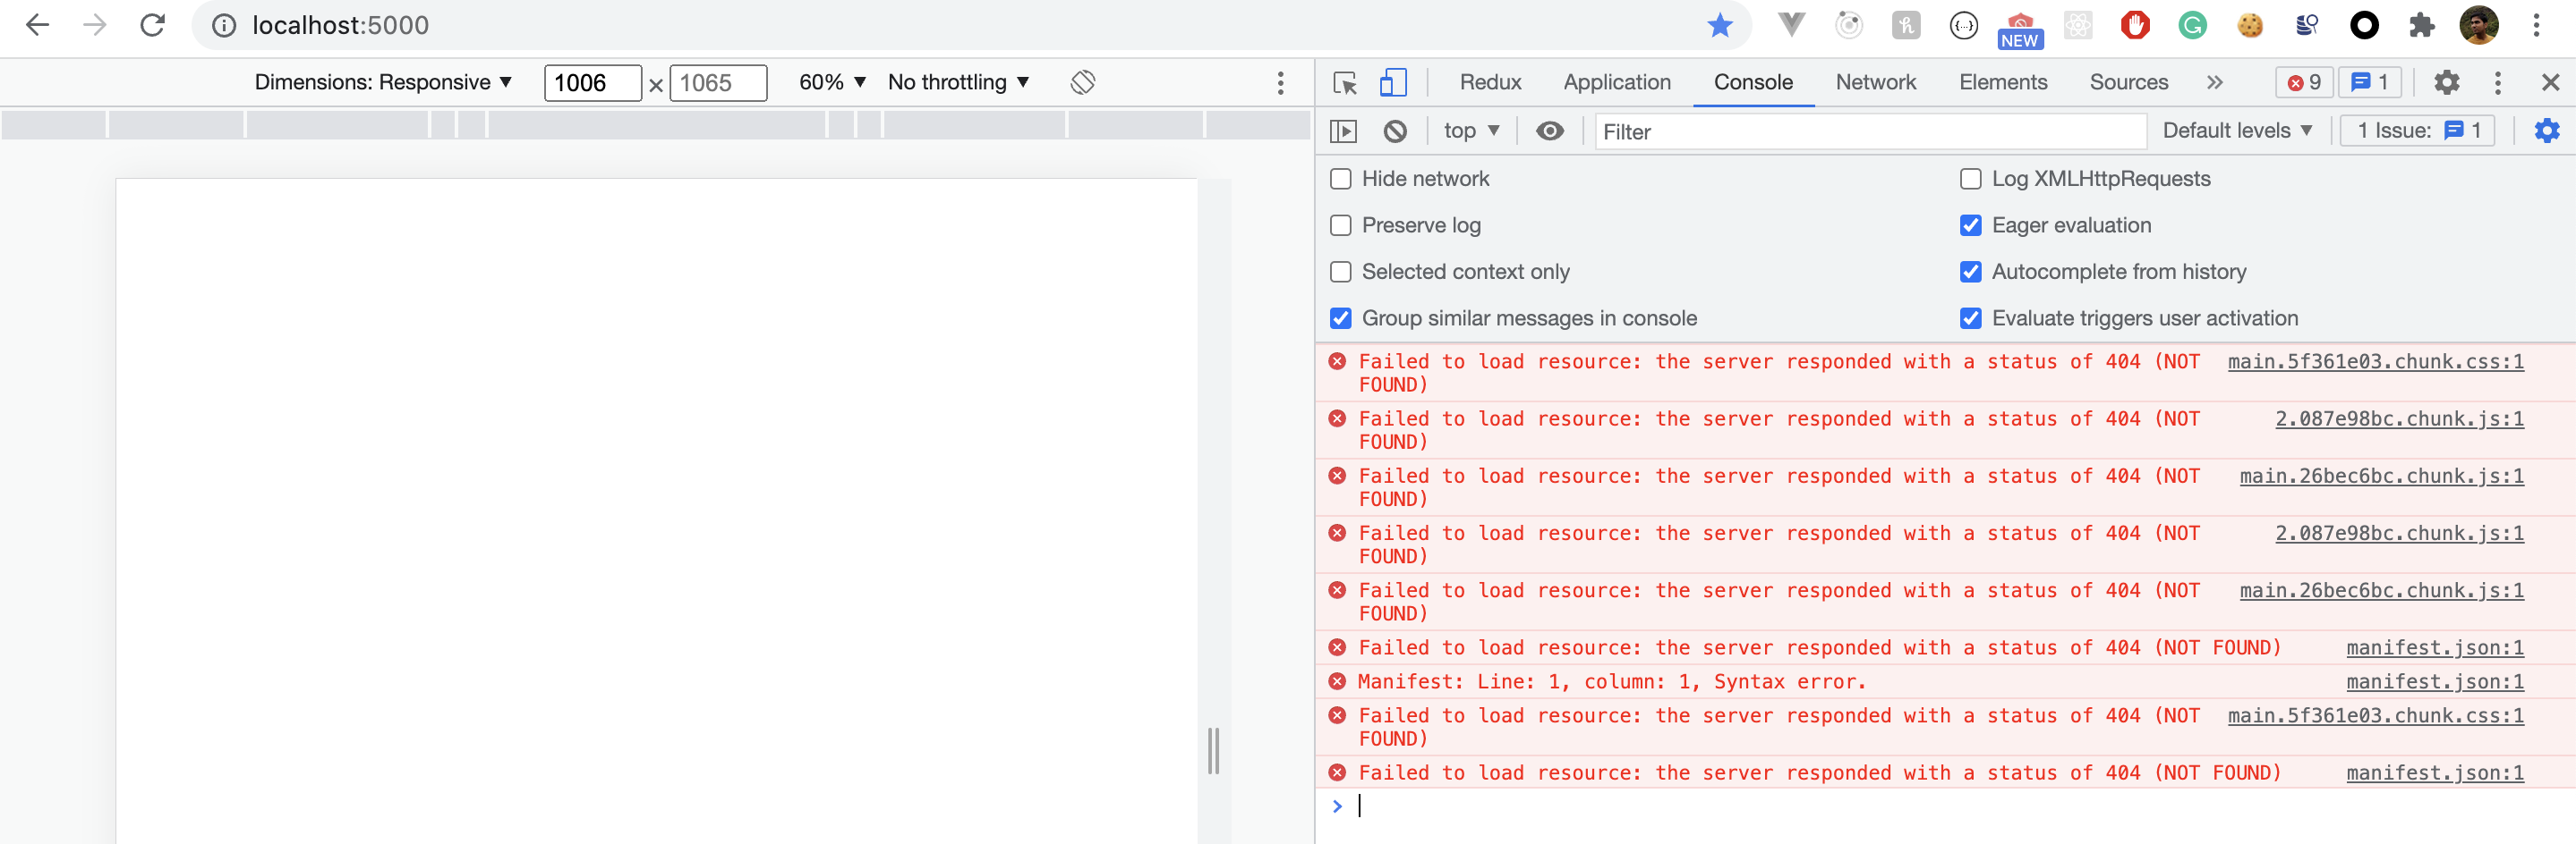
Task: Enable the Preserve log checkbox
Action: click(x=1340, y=225)
